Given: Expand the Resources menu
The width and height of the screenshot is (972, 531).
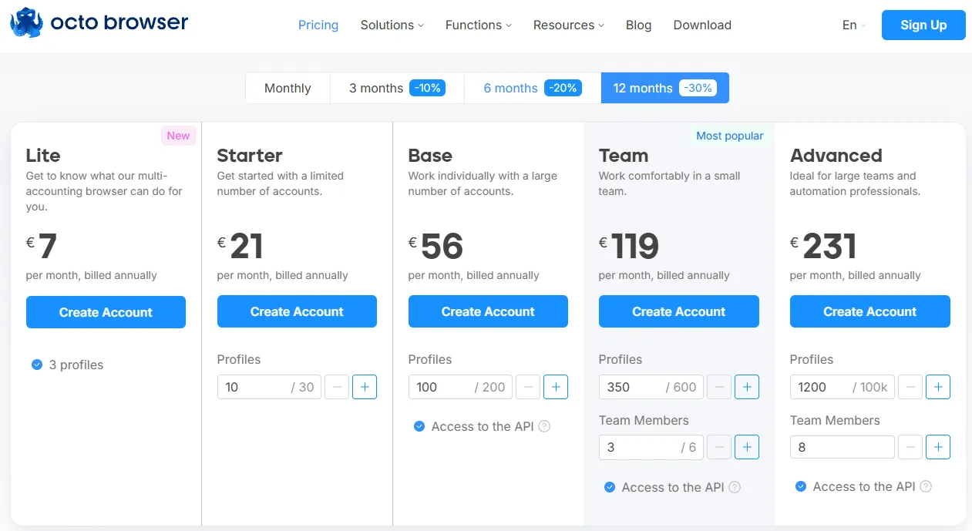Looking at the screenshot, I should (x=568, y=25).
